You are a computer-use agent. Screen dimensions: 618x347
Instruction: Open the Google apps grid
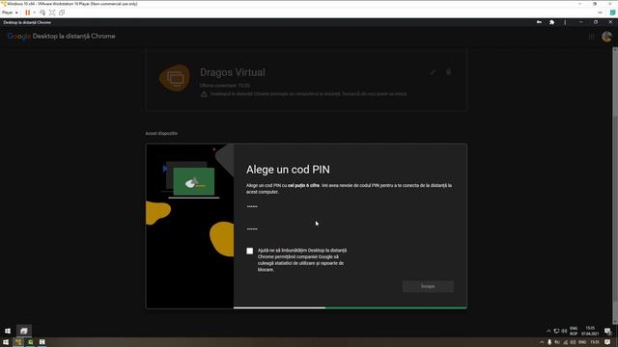coord(591,37)
